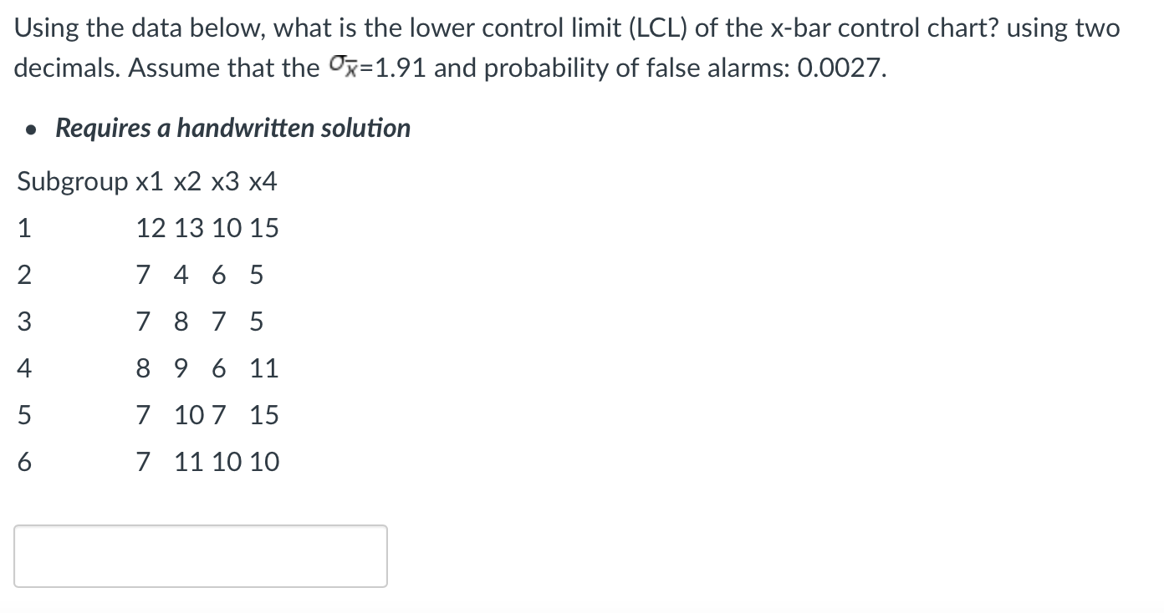Select subgroup 1 row label
This screenshot has width=1164, height=613.
[x=23, y=228]
